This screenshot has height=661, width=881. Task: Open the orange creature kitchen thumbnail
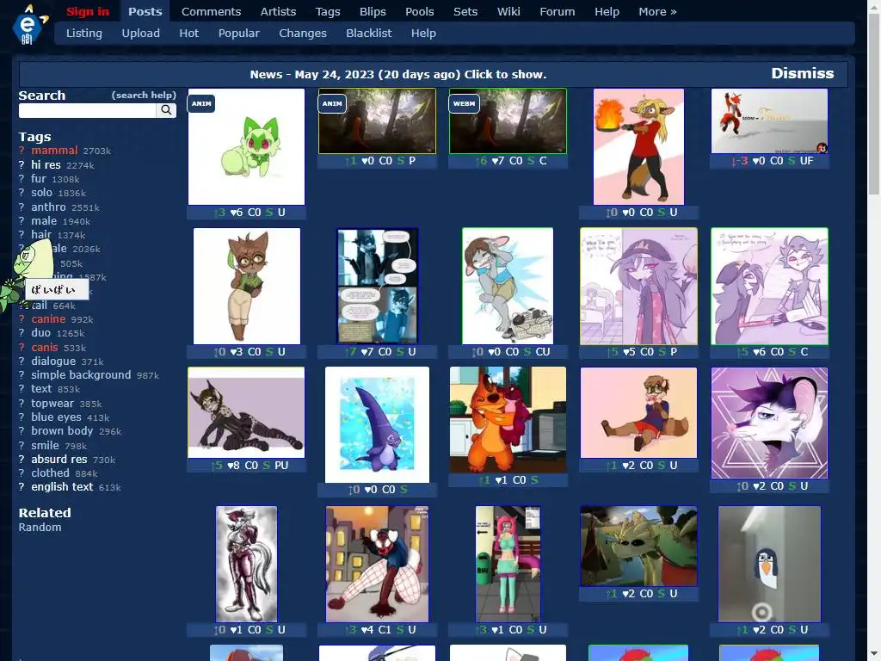(508, 420)
